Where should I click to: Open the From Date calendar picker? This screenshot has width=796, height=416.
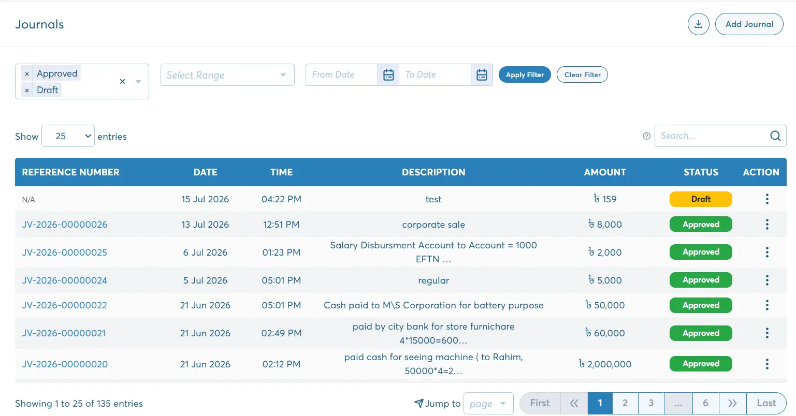click(388, 75)
